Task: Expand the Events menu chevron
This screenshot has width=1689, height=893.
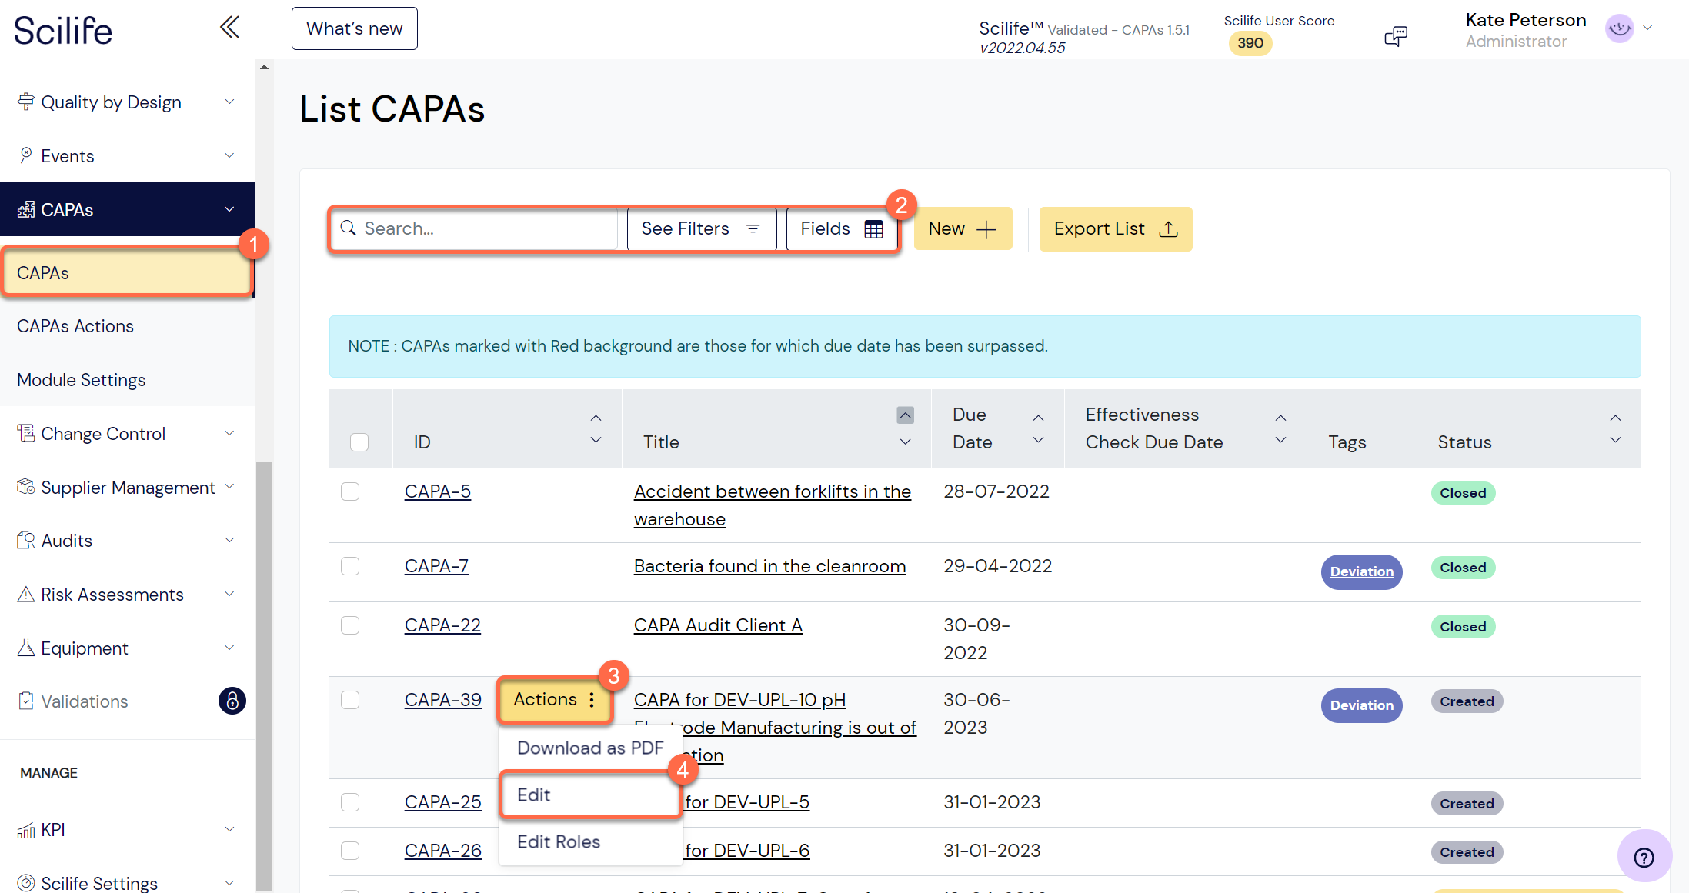Action: [x=229, y=155]
